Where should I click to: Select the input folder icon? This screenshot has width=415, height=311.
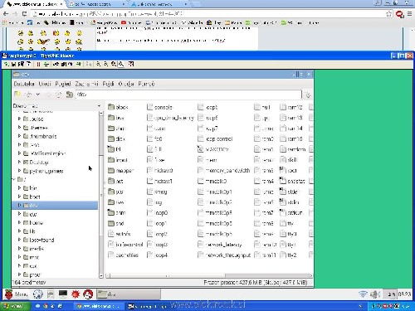pyautogui.click(x=111, y=160)
